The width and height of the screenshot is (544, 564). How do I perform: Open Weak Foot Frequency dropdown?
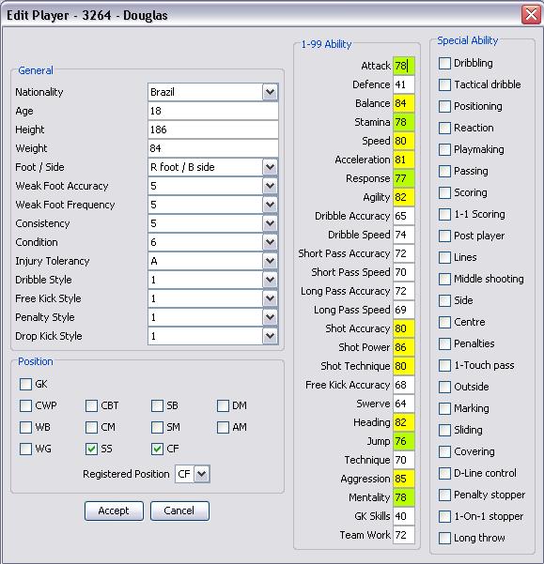coord(270,205)
